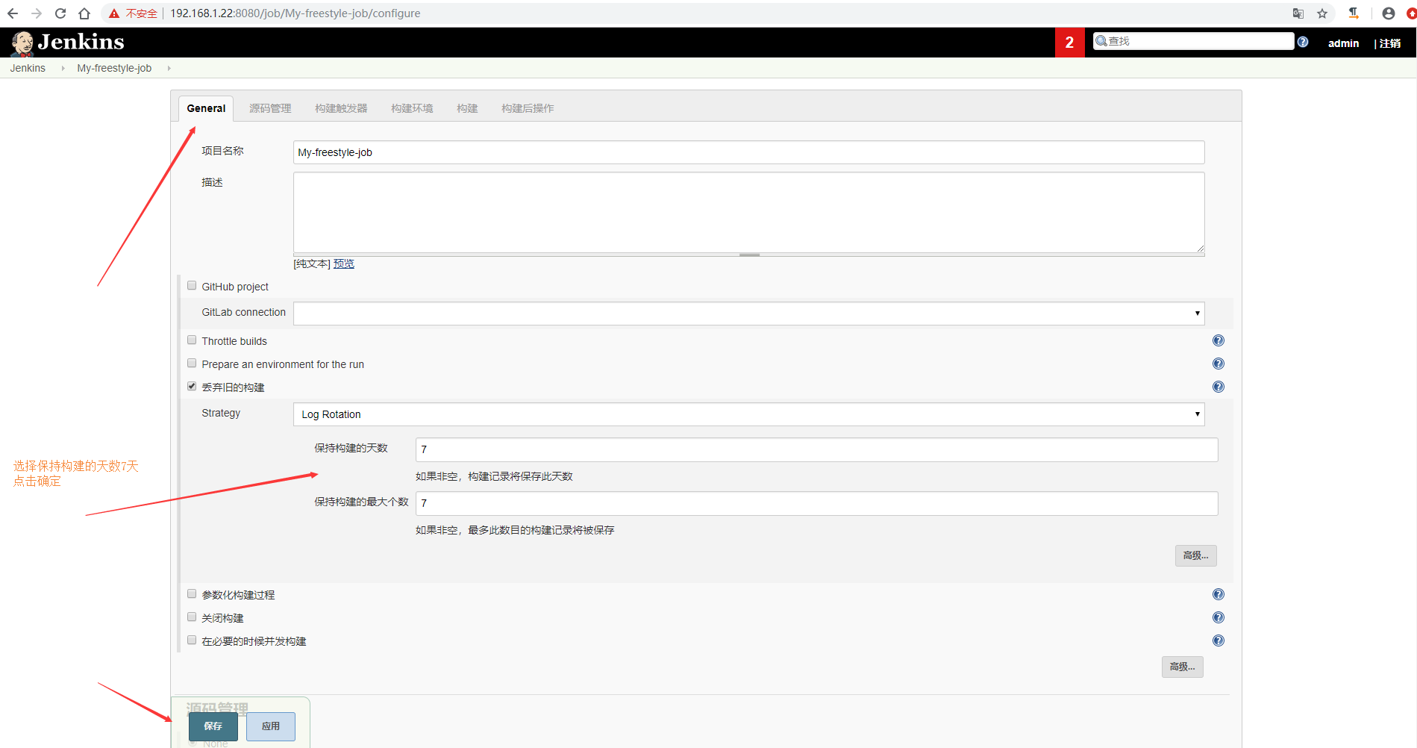The height and width of the screenshot is (748, 1417).
Task: Click into the 描述 description textarea
Action: pyautogui.click(x=748, y=213)
